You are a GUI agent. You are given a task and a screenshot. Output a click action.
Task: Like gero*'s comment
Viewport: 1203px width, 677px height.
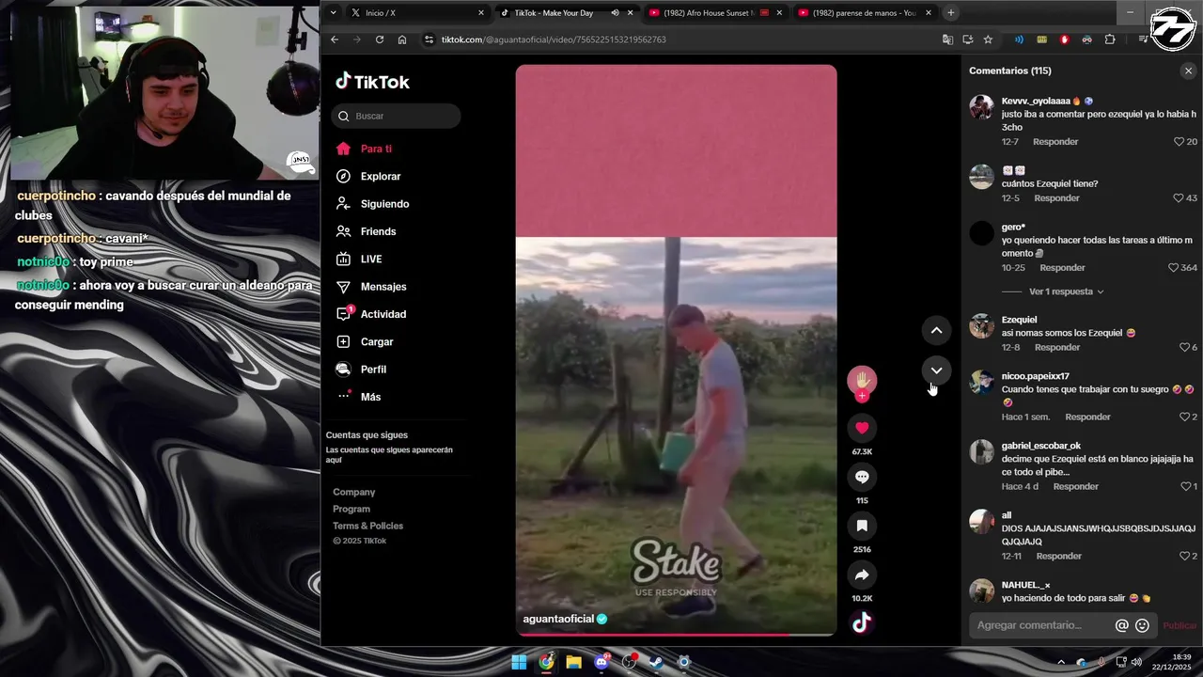tap(1173, 268)
